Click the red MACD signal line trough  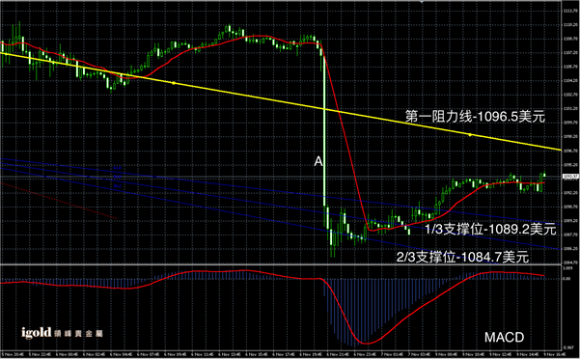coord(366,344)
